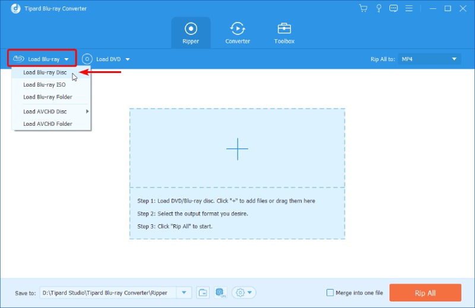
Task: Switch to the Converter tab
Action: click(x=237, y=33)
